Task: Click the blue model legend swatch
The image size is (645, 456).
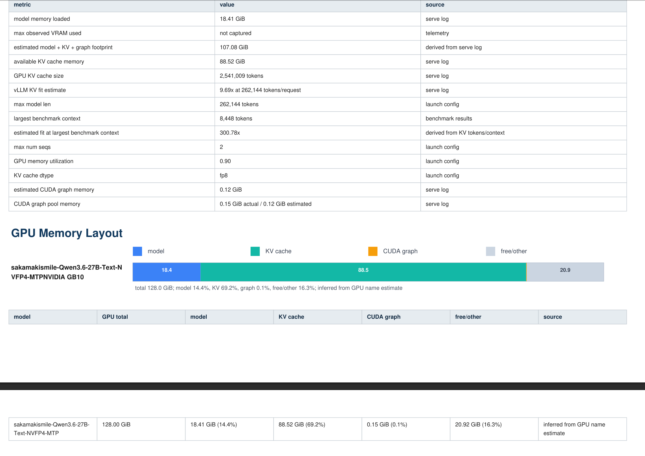Action: [137, 251]
